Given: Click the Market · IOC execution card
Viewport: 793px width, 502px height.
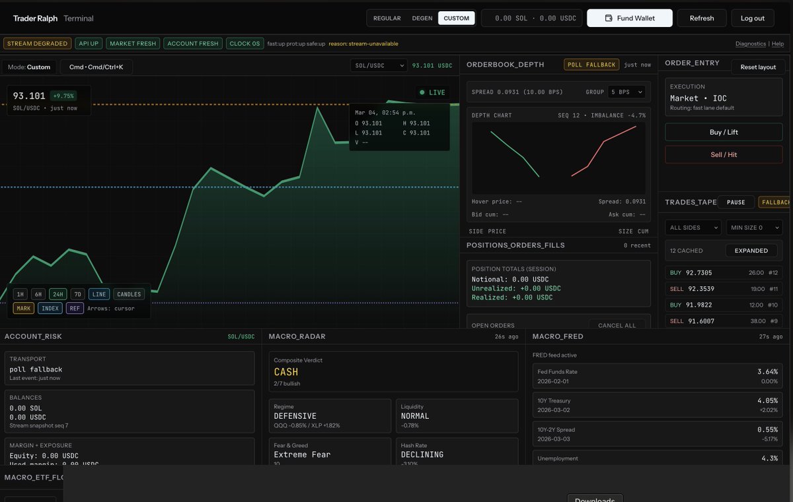Looking at the screenshot, I should 724,98.
